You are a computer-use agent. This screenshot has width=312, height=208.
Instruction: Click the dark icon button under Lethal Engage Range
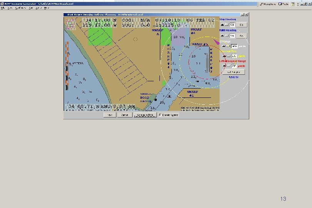(225, 66)
